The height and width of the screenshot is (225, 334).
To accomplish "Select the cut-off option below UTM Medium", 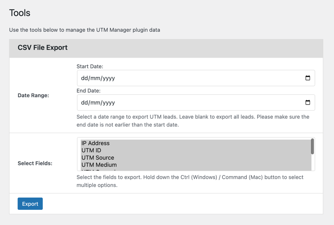I will click(98, 169).
